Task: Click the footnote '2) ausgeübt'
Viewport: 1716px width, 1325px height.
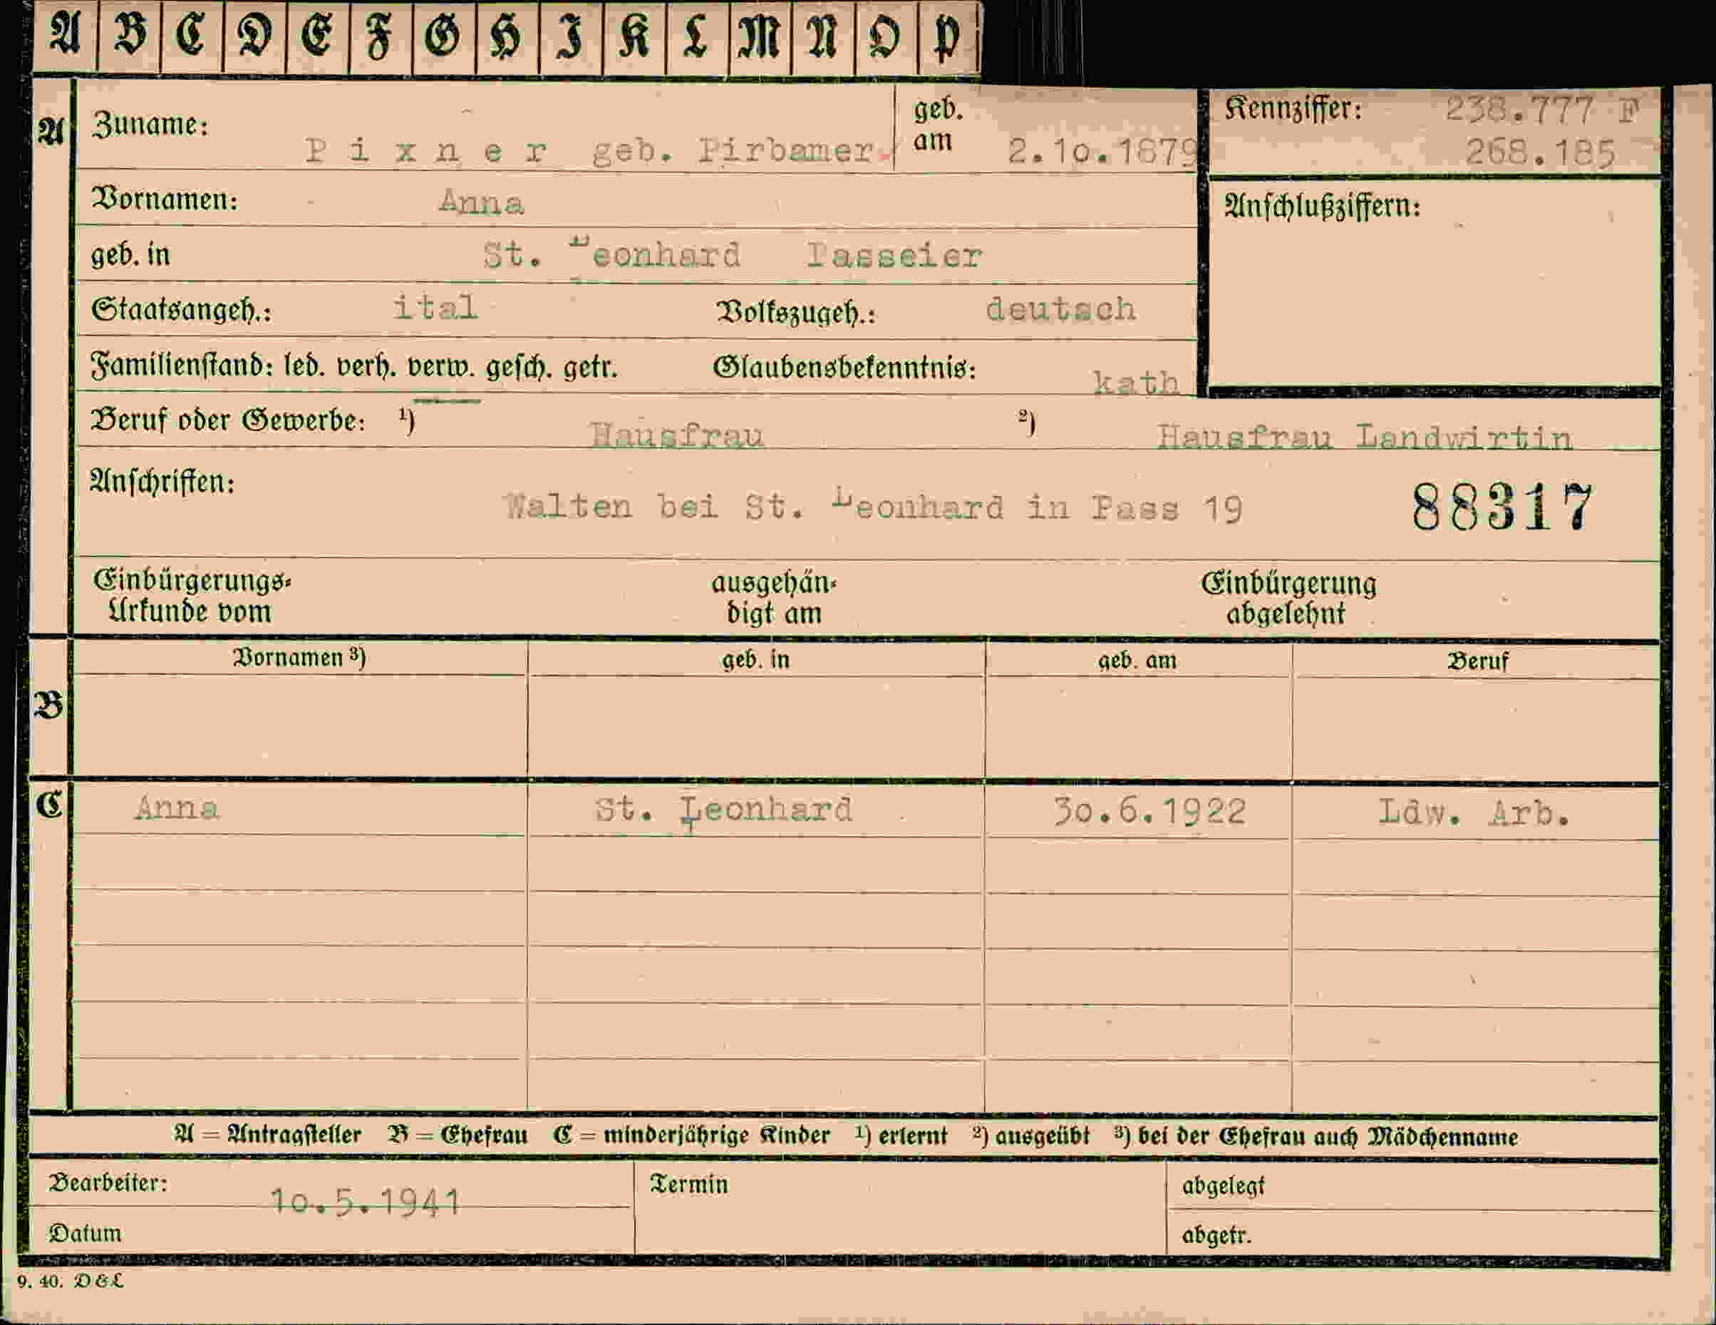Action: pos(1031,1136)
